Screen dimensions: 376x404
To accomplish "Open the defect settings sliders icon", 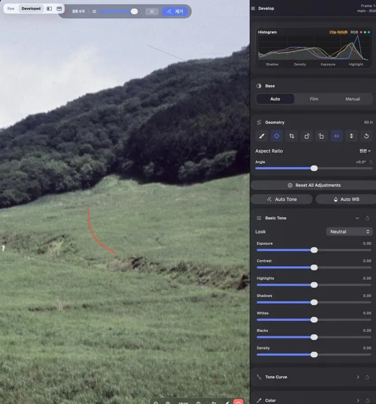I will coord(94,12).
